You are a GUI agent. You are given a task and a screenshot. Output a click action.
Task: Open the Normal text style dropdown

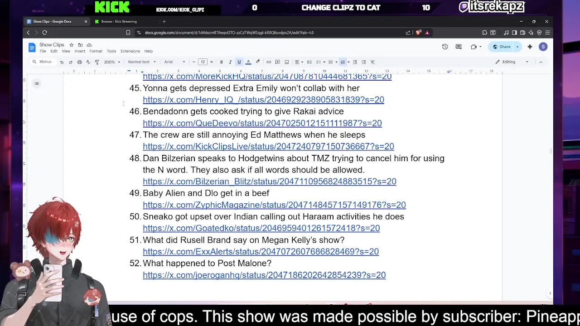(x=142, y=62)
